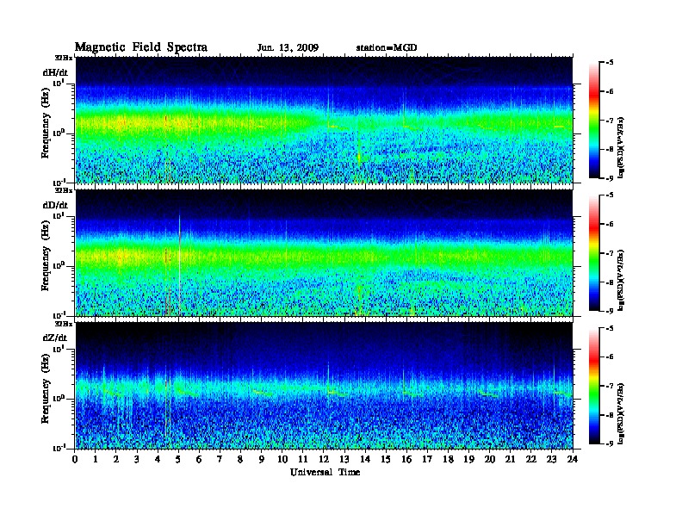Viewport: 682px width, 527px height.
Task: Click the "32Hz" tick label above dH/dt
Action: click(x=63, y=58)
